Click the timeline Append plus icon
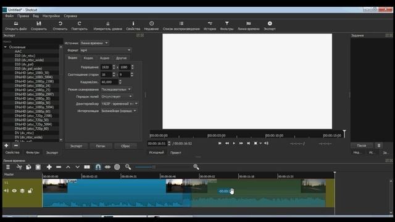This screenshot has width=395, height=222. [x=49, y=167]
